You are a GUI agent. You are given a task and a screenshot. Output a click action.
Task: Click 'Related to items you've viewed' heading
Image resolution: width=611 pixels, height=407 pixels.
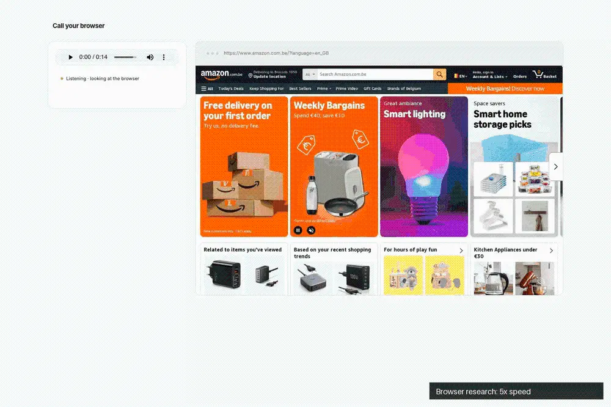243,249
